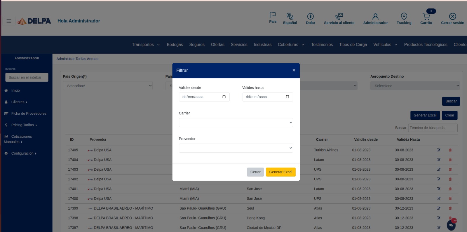467x232 pixels.
Task: Expand the Proveedor dropdown in the filter dialog
Action: [236, 148]
